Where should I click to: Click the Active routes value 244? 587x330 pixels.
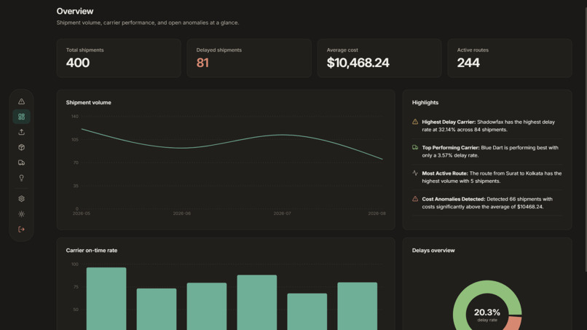pyautogui.click(x=468, y=63)
